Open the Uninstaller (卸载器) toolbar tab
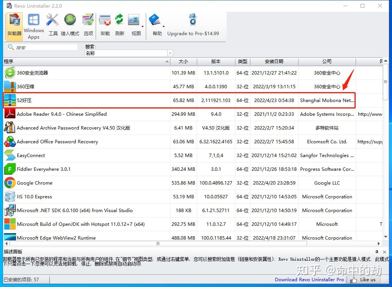Image resolution: width=392 pixels, height=287 pixels. pos(15,26)
